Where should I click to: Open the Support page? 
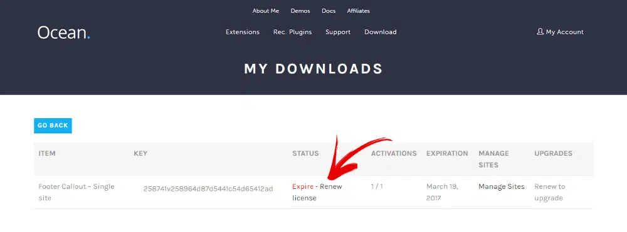[338, 32]
